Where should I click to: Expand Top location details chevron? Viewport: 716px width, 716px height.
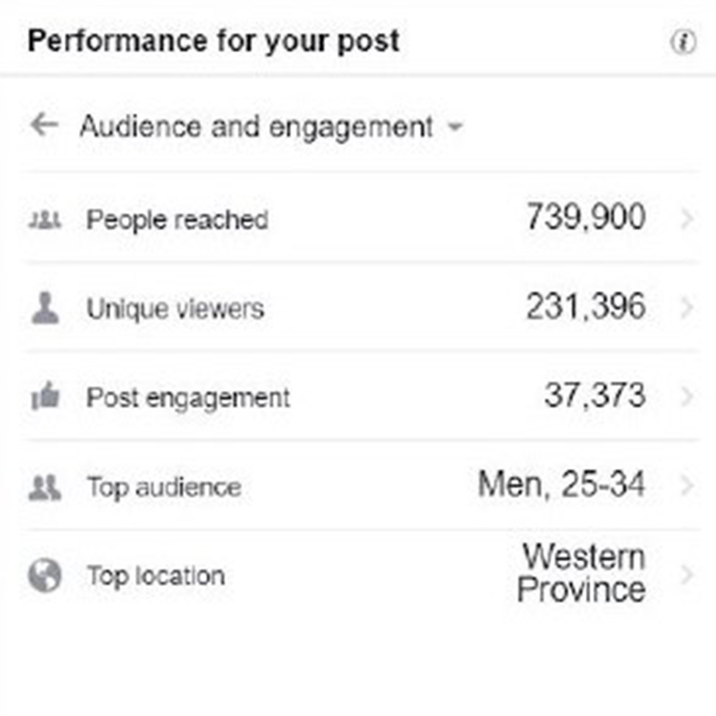click(x=687, y=575)
